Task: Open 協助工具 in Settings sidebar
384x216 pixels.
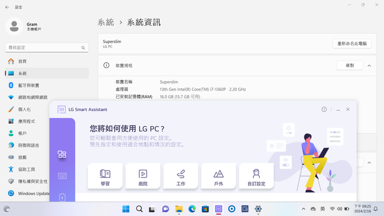Action: click(27, 169)
